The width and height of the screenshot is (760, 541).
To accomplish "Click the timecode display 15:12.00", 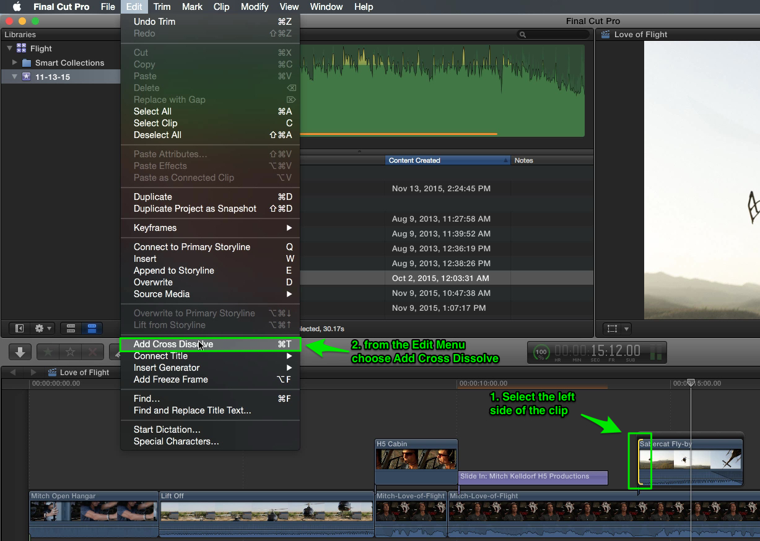I will (x=598, y=351).
